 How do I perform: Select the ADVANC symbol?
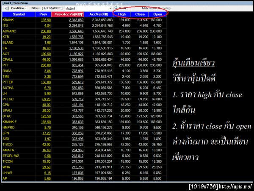[9, 31]
